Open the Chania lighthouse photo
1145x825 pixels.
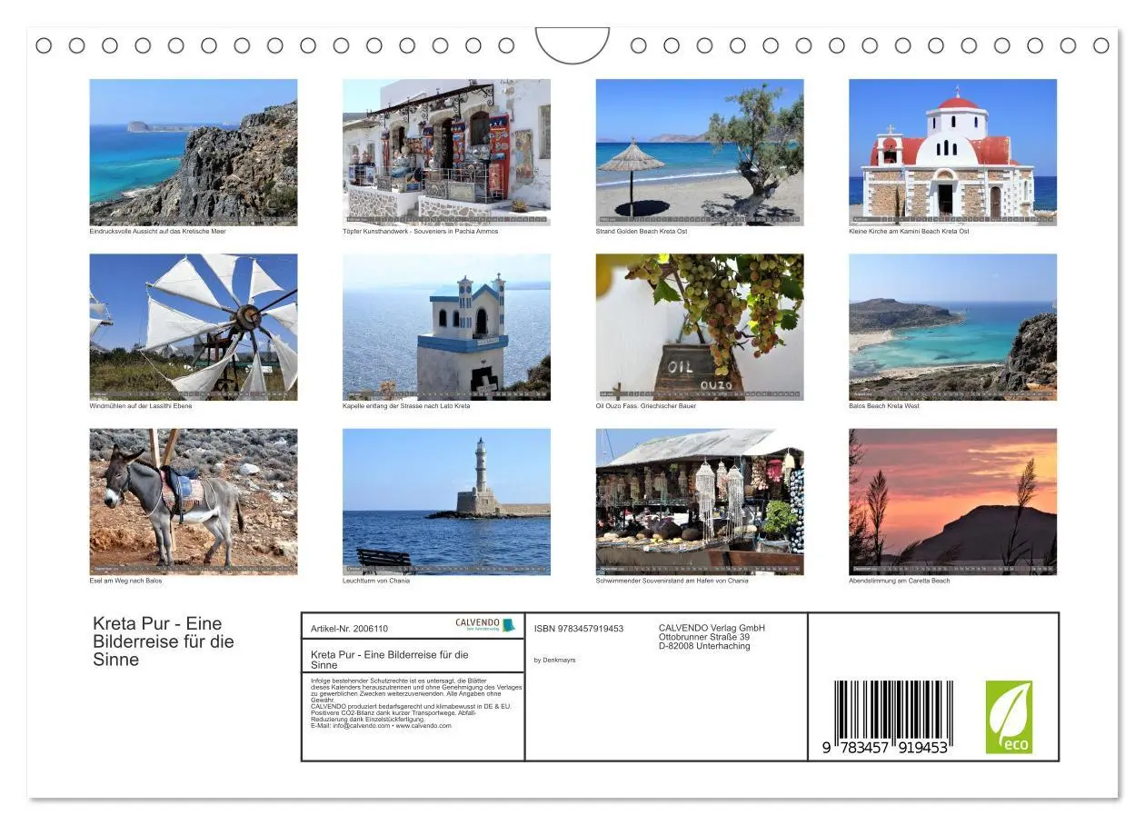coord(446,502)
